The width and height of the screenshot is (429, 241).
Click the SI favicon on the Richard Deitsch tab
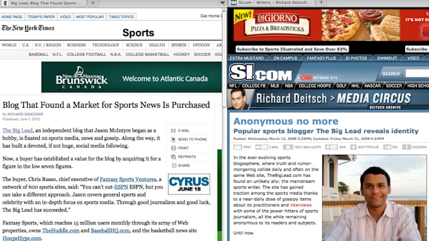[x=234, y=2]
